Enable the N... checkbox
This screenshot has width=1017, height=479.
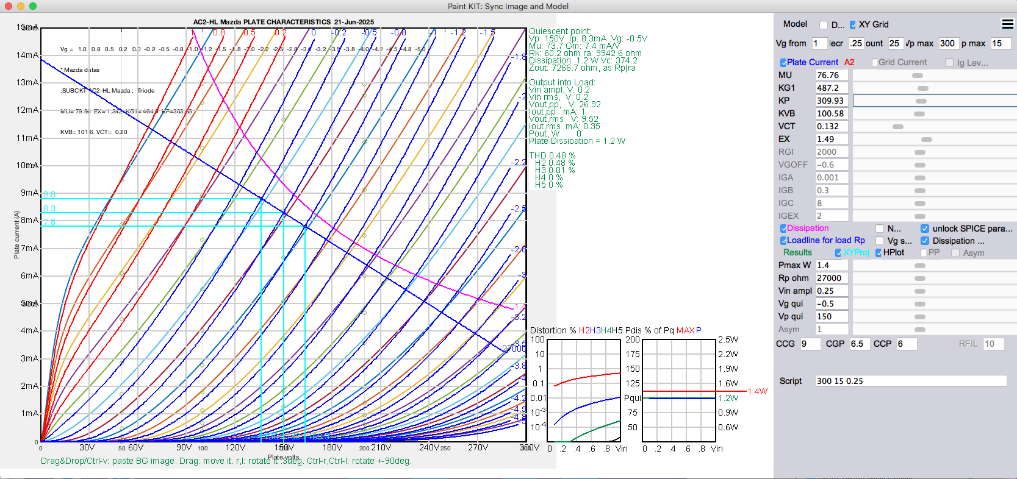tap(880, 229)
